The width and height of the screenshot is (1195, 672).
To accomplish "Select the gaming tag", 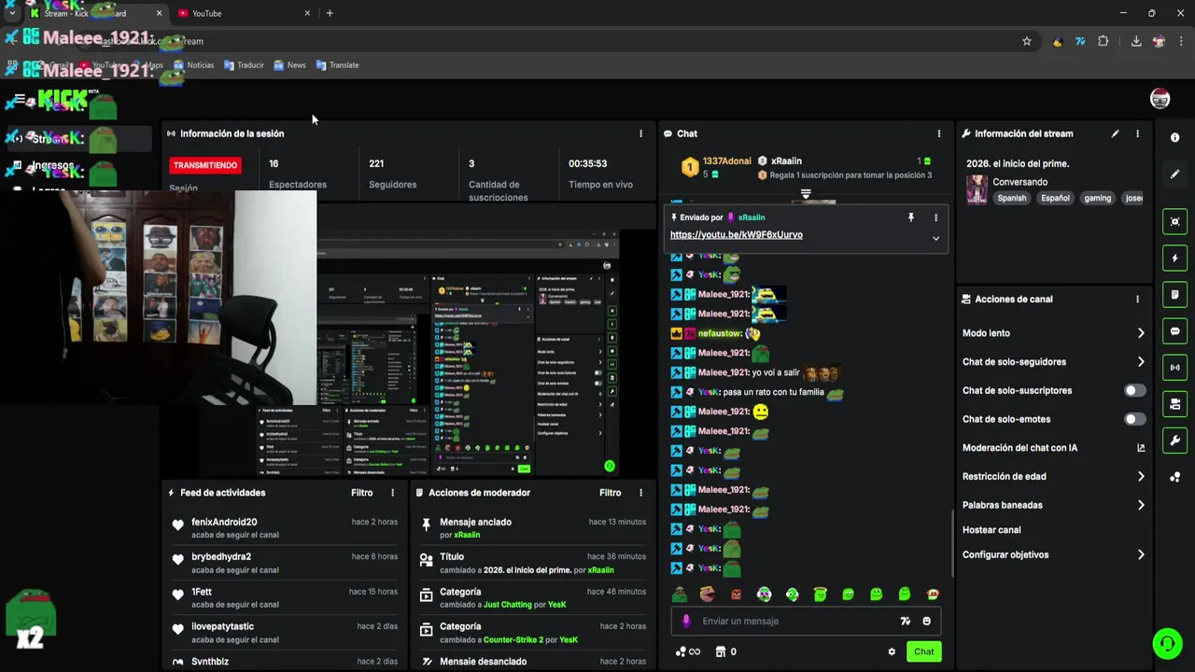I will tap(1097, 198).
